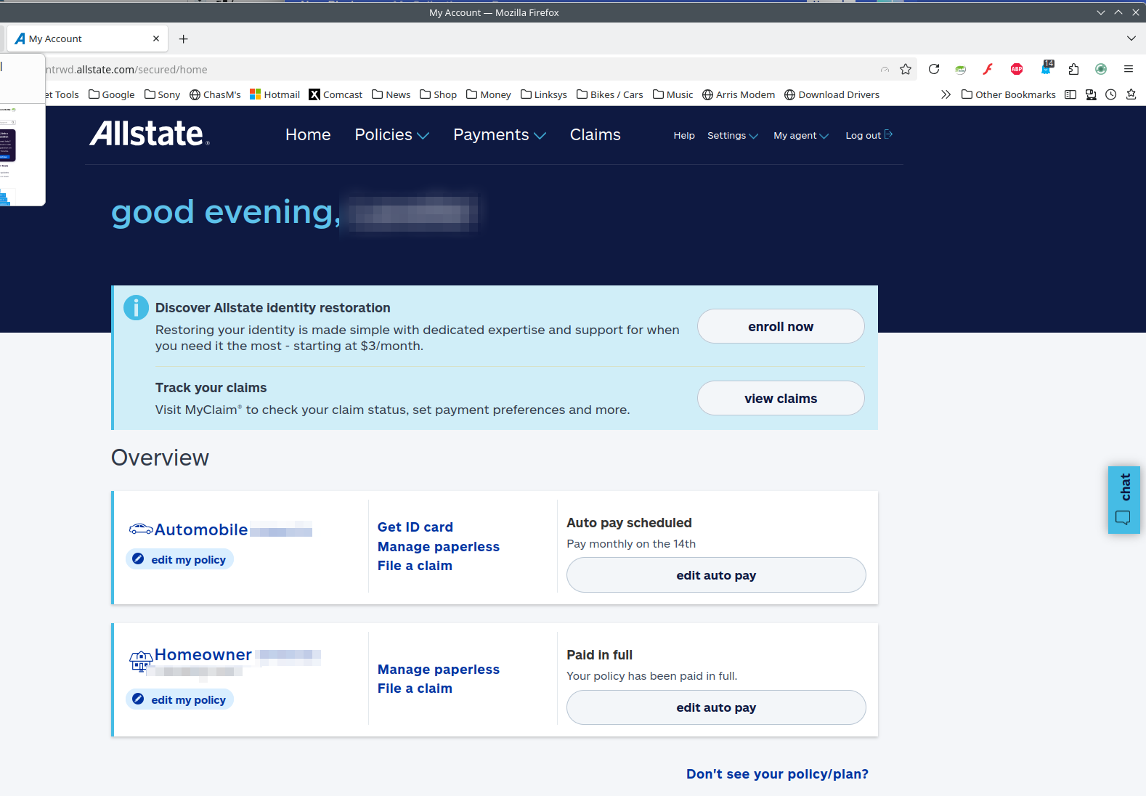The width and height of the screenshot is (1146, 796).
Task: Open the sidebar toggle icon in the bookmarks bar
Action: point(1070,94)
